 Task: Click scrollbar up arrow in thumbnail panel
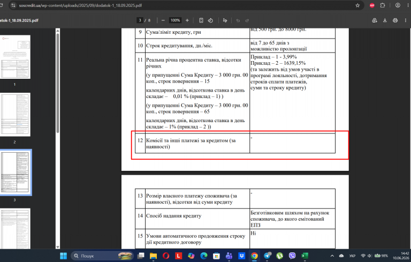tap(58, 31)
